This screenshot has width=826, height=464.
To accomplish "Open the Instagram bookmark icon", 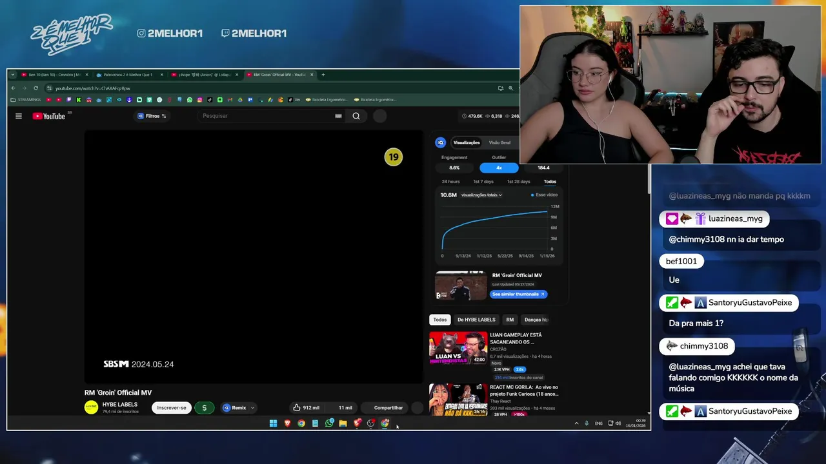I will coord(199,100).
